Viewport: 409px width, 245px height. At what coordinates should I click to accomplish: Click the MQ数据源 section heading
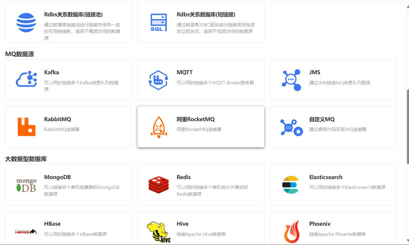pos(19,54)
